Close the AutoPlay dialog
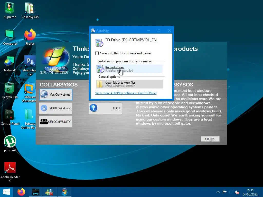The image size is (263, 197). 169,31
